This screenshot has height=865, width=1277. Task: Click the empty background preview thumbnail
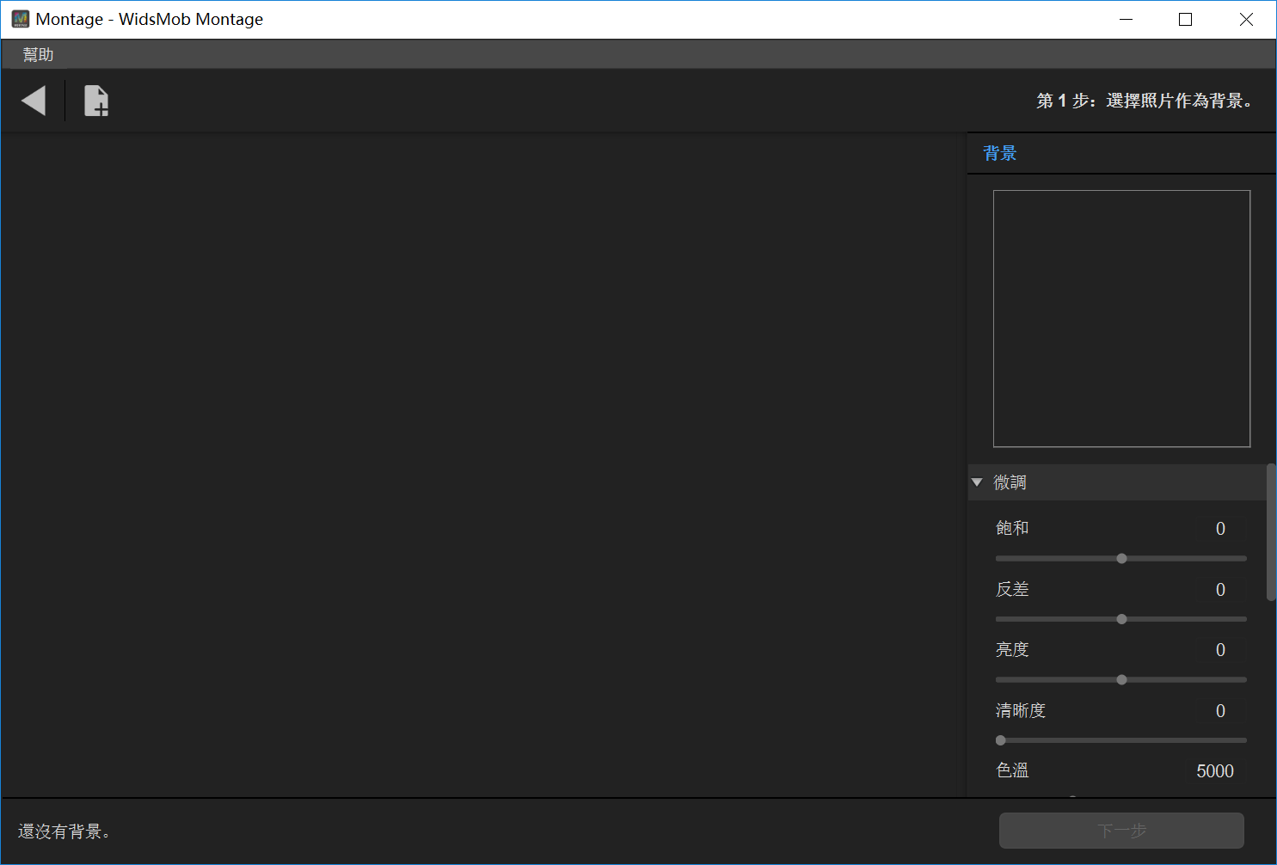pyautogui.click(x=1121, y=319)
